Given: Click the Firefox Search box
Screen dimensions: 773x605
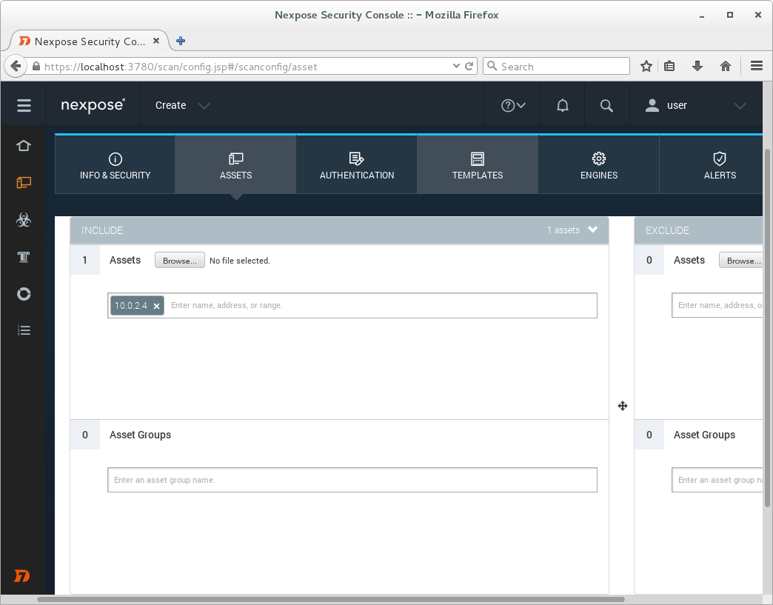Looking at the screenshot, I should [556, 66].
